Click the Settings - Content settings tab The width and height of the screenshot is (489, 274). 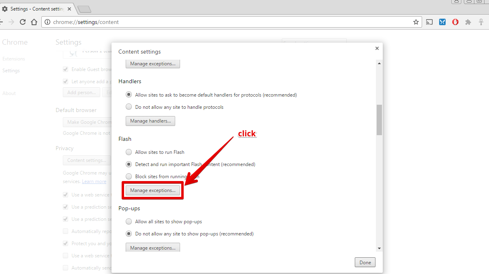36,9
